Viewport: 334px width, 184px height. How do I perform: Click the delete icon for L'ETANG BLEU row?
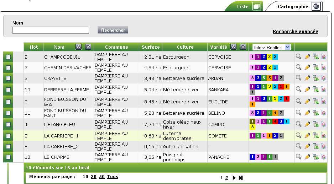click(x=324, y=124)
